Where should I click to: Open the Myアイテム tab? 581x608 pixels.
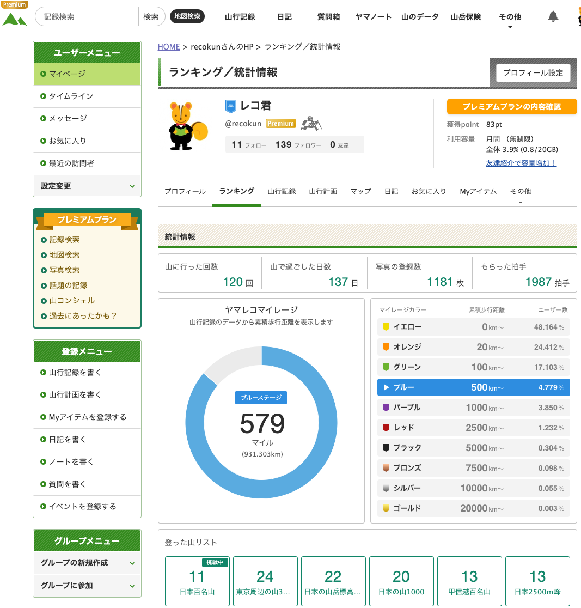point(478,191)
